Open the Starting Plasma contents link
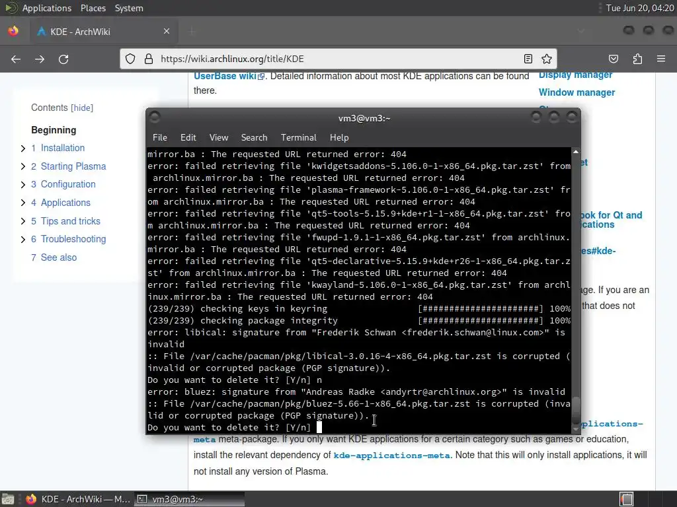The image size is (677, 507). point(68,166)
